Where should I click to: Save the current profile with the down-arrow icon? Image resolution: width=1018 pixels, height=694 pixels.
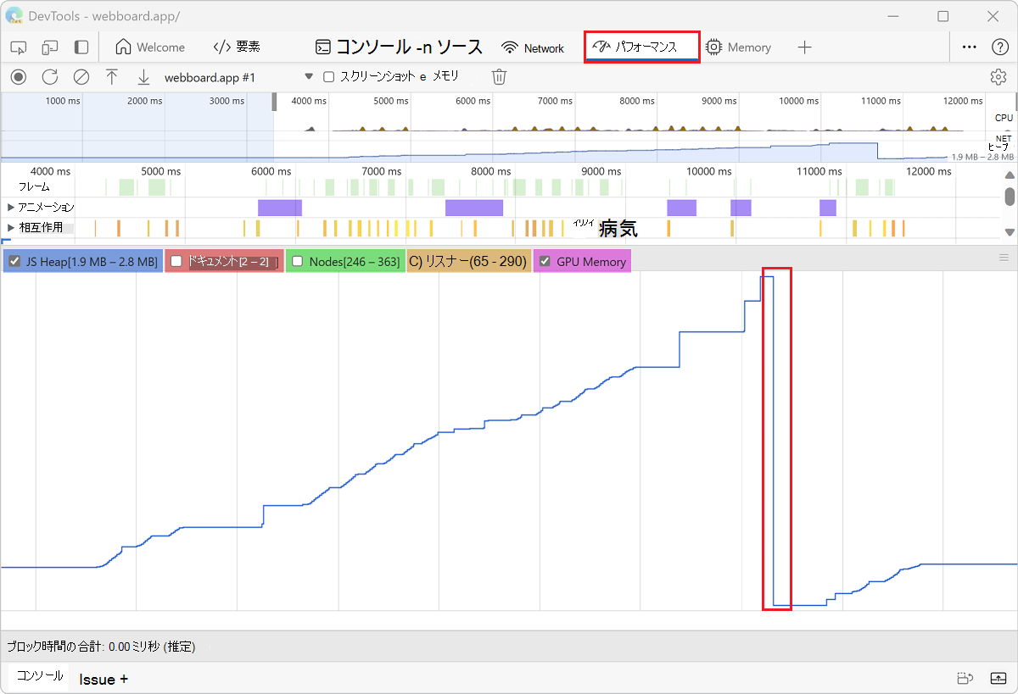pyautogui.click(x=143, y=76)
